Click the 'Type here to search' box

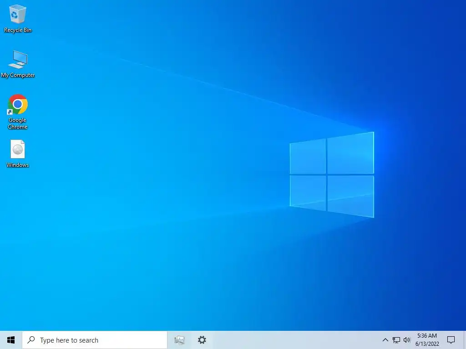pos(95,340)
